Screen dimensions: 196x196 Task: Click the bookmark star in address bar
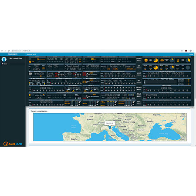pyautogui.click(x=182, y=51)
